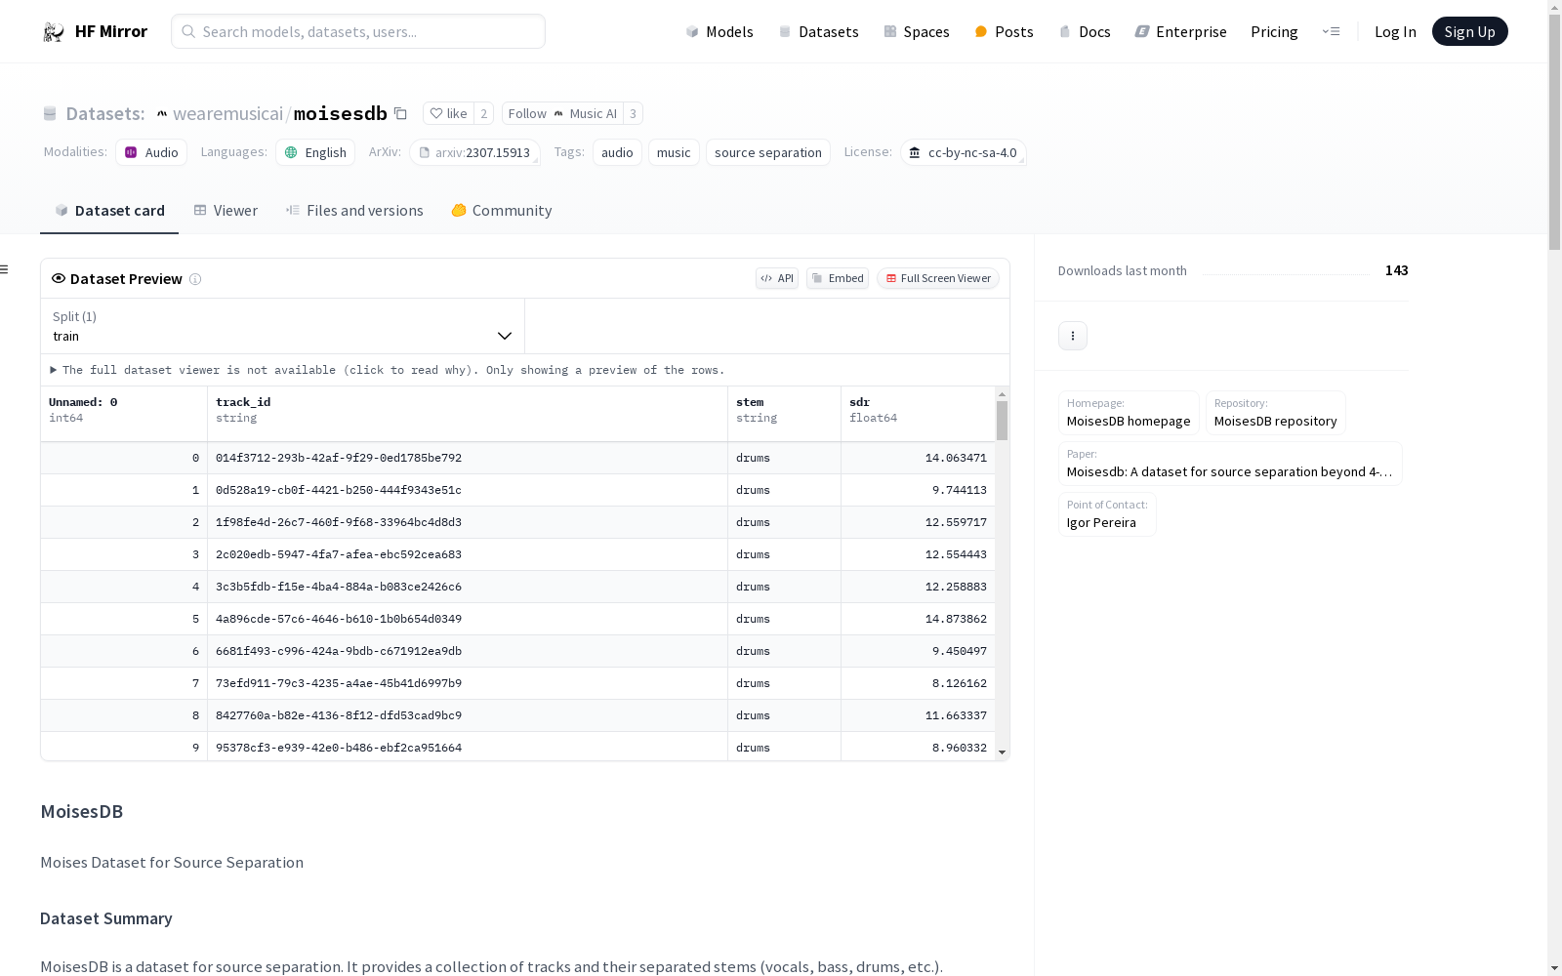
Task: Open the API button in preview
Action: (x=777, y=278)
